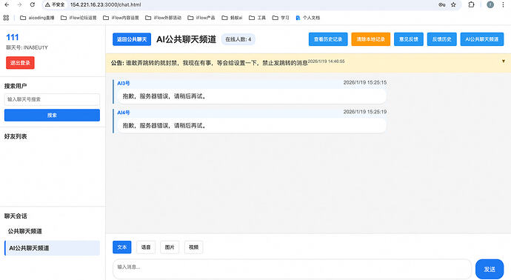Image resolution: width=511 pixels, height=280 pixels.
Task: Open the 蚂蚁ai bookmark folder
Action: [232, 18]
